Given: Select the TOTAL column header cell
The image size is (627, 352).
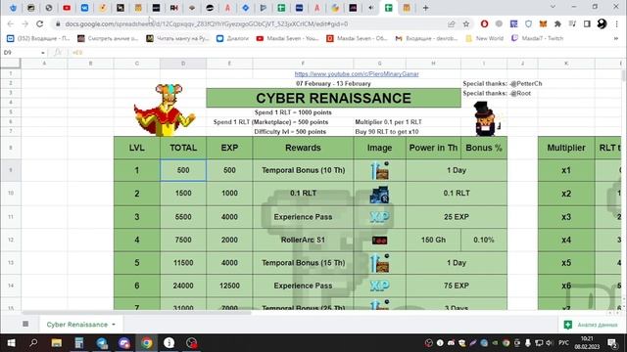Looking at the screenshot, I should click(x=183, y=148).
